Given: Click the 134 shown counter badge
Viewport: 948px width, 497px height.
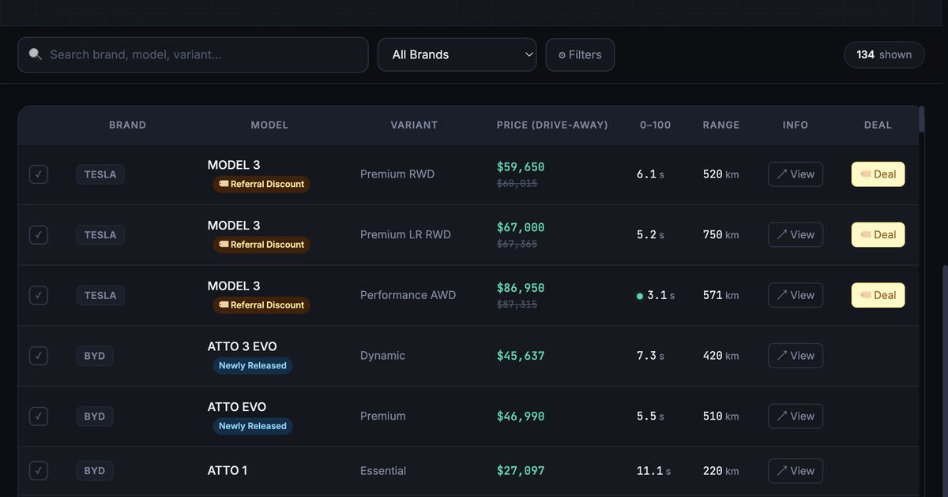Looking at the screenshot, I should tap(884, 54).
